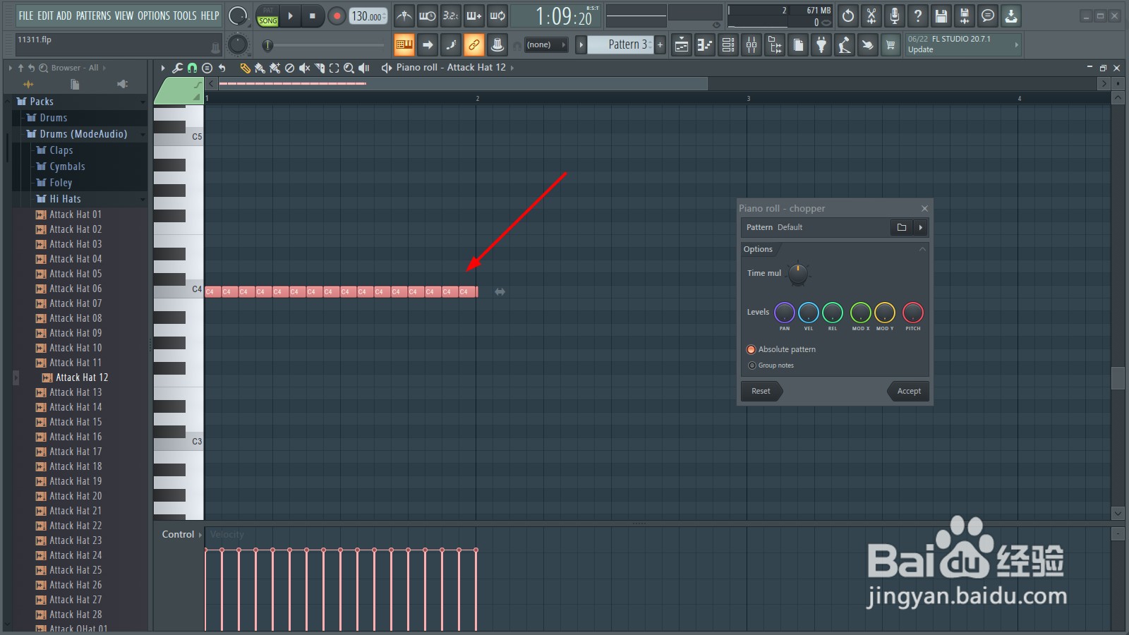1129x635 pixels.
Task: Click the tempo 130.000 field
Action: pyautogui.click(x=368, y=16)
